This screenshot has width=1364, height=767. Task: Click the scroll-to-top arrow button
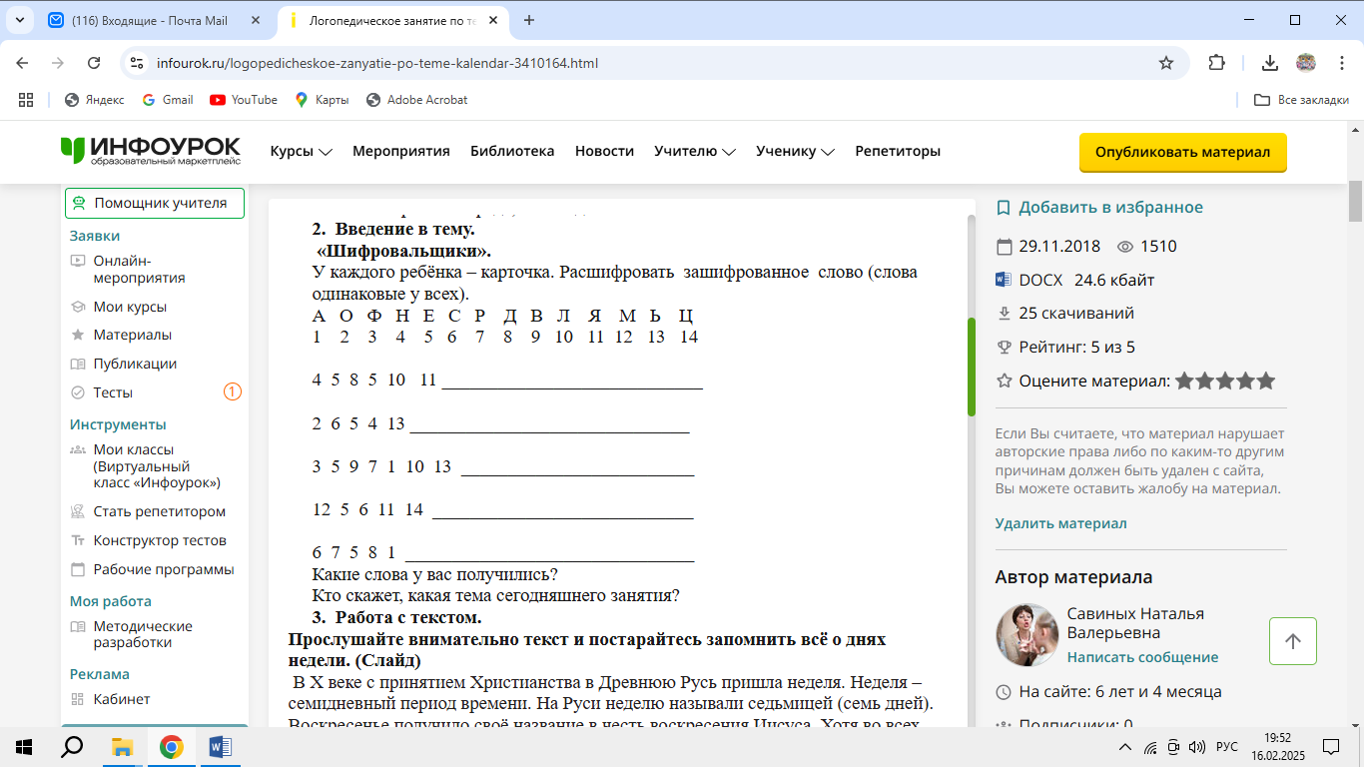[x=1293, y=641]
